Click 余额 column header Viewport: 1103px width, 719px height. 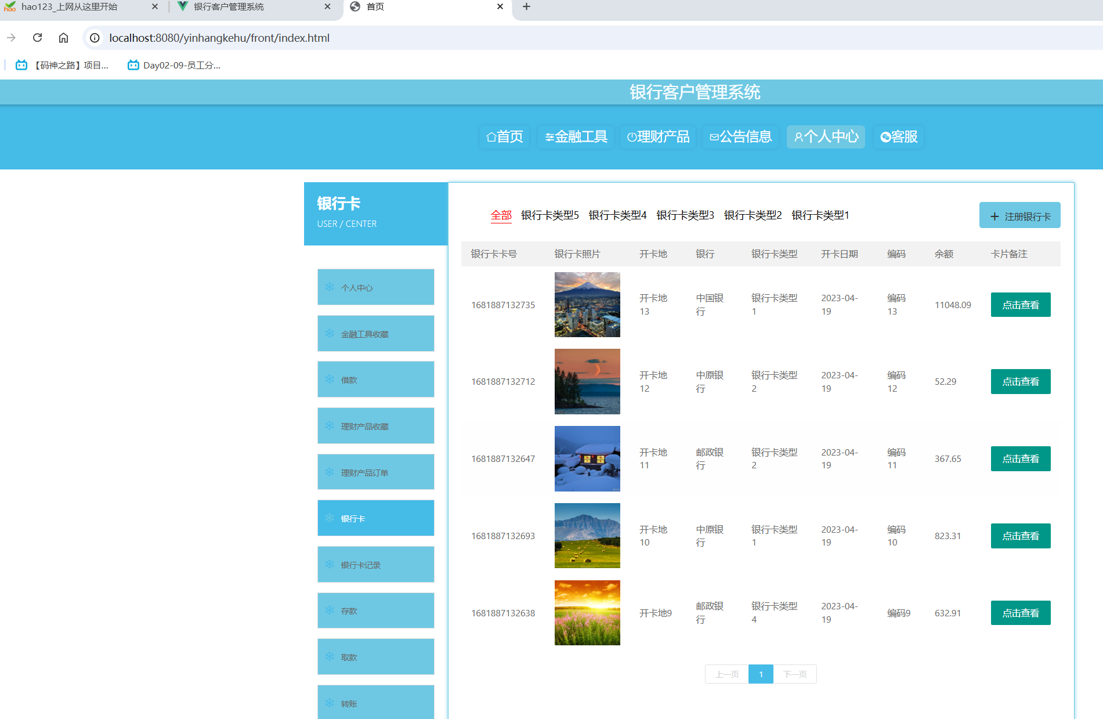(x=944, y=254)
